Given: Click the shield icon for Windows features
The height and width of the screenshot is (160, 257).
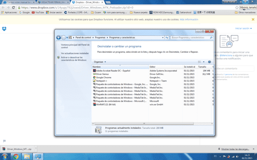Looking at the screenshot, I should (x=58, y=58).
